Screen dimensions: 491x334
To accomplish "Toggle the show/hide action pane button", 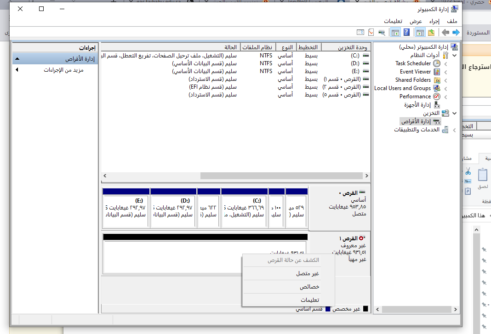I will (x=394, y=32).
